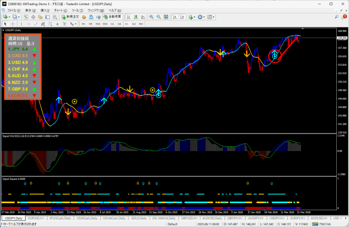Select the horizontal line drawing tool

pyautogui.click(x=29, y=24)
